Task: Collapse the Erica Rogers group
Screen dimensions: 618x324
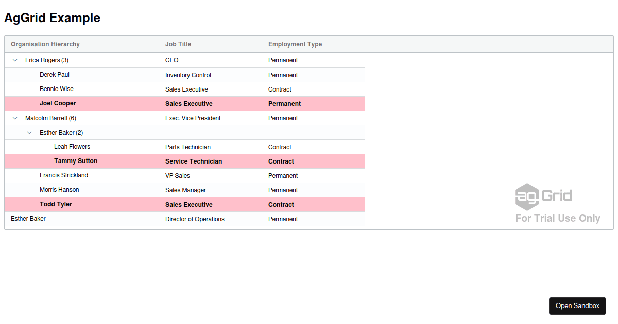Action: click(x=15, y=60)
